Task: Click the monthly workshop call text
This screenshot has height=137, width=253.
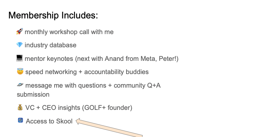Action: click(x=69, y=32)
